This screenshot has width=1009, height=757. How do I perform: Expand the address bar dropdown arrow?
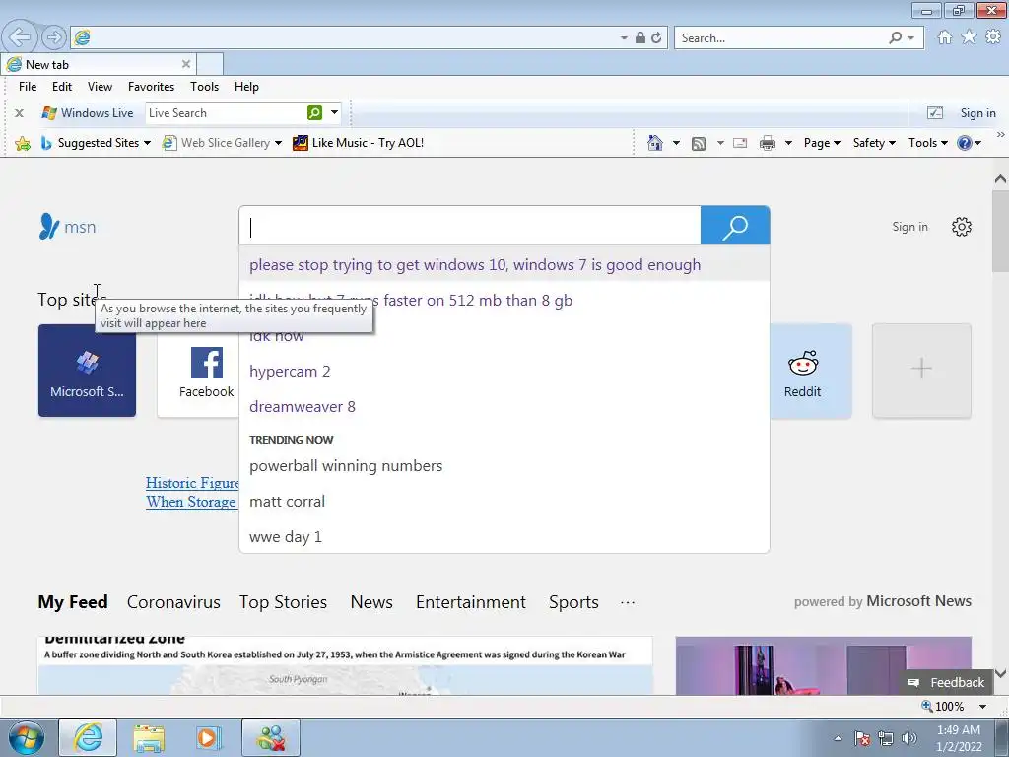pyautogui.click(x=624, y=38)
